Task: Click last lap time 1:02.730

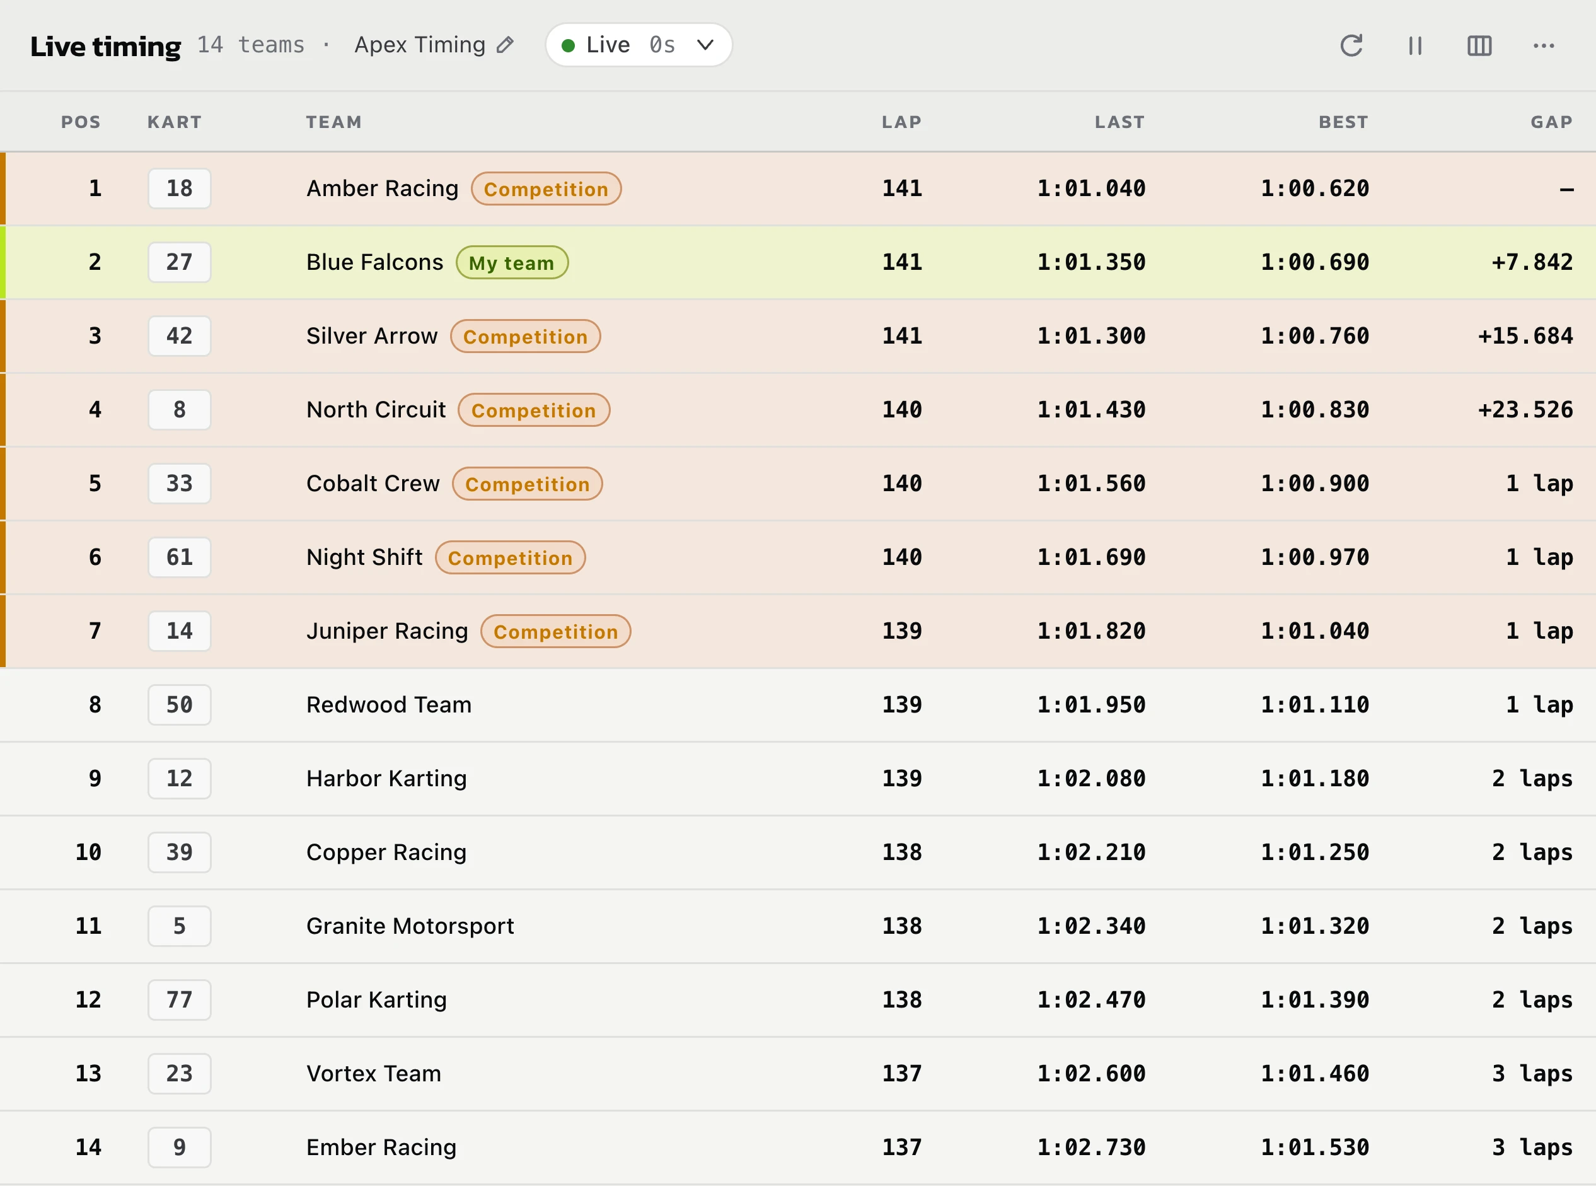Action: click(1092, 1148)
